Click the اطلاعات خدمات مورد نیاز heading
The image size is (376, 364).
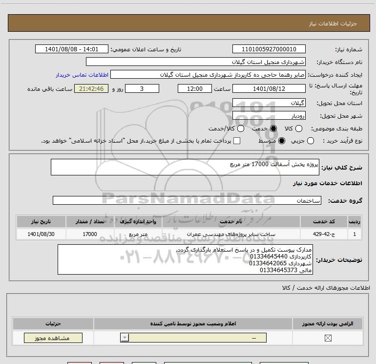tap(327, 183)
